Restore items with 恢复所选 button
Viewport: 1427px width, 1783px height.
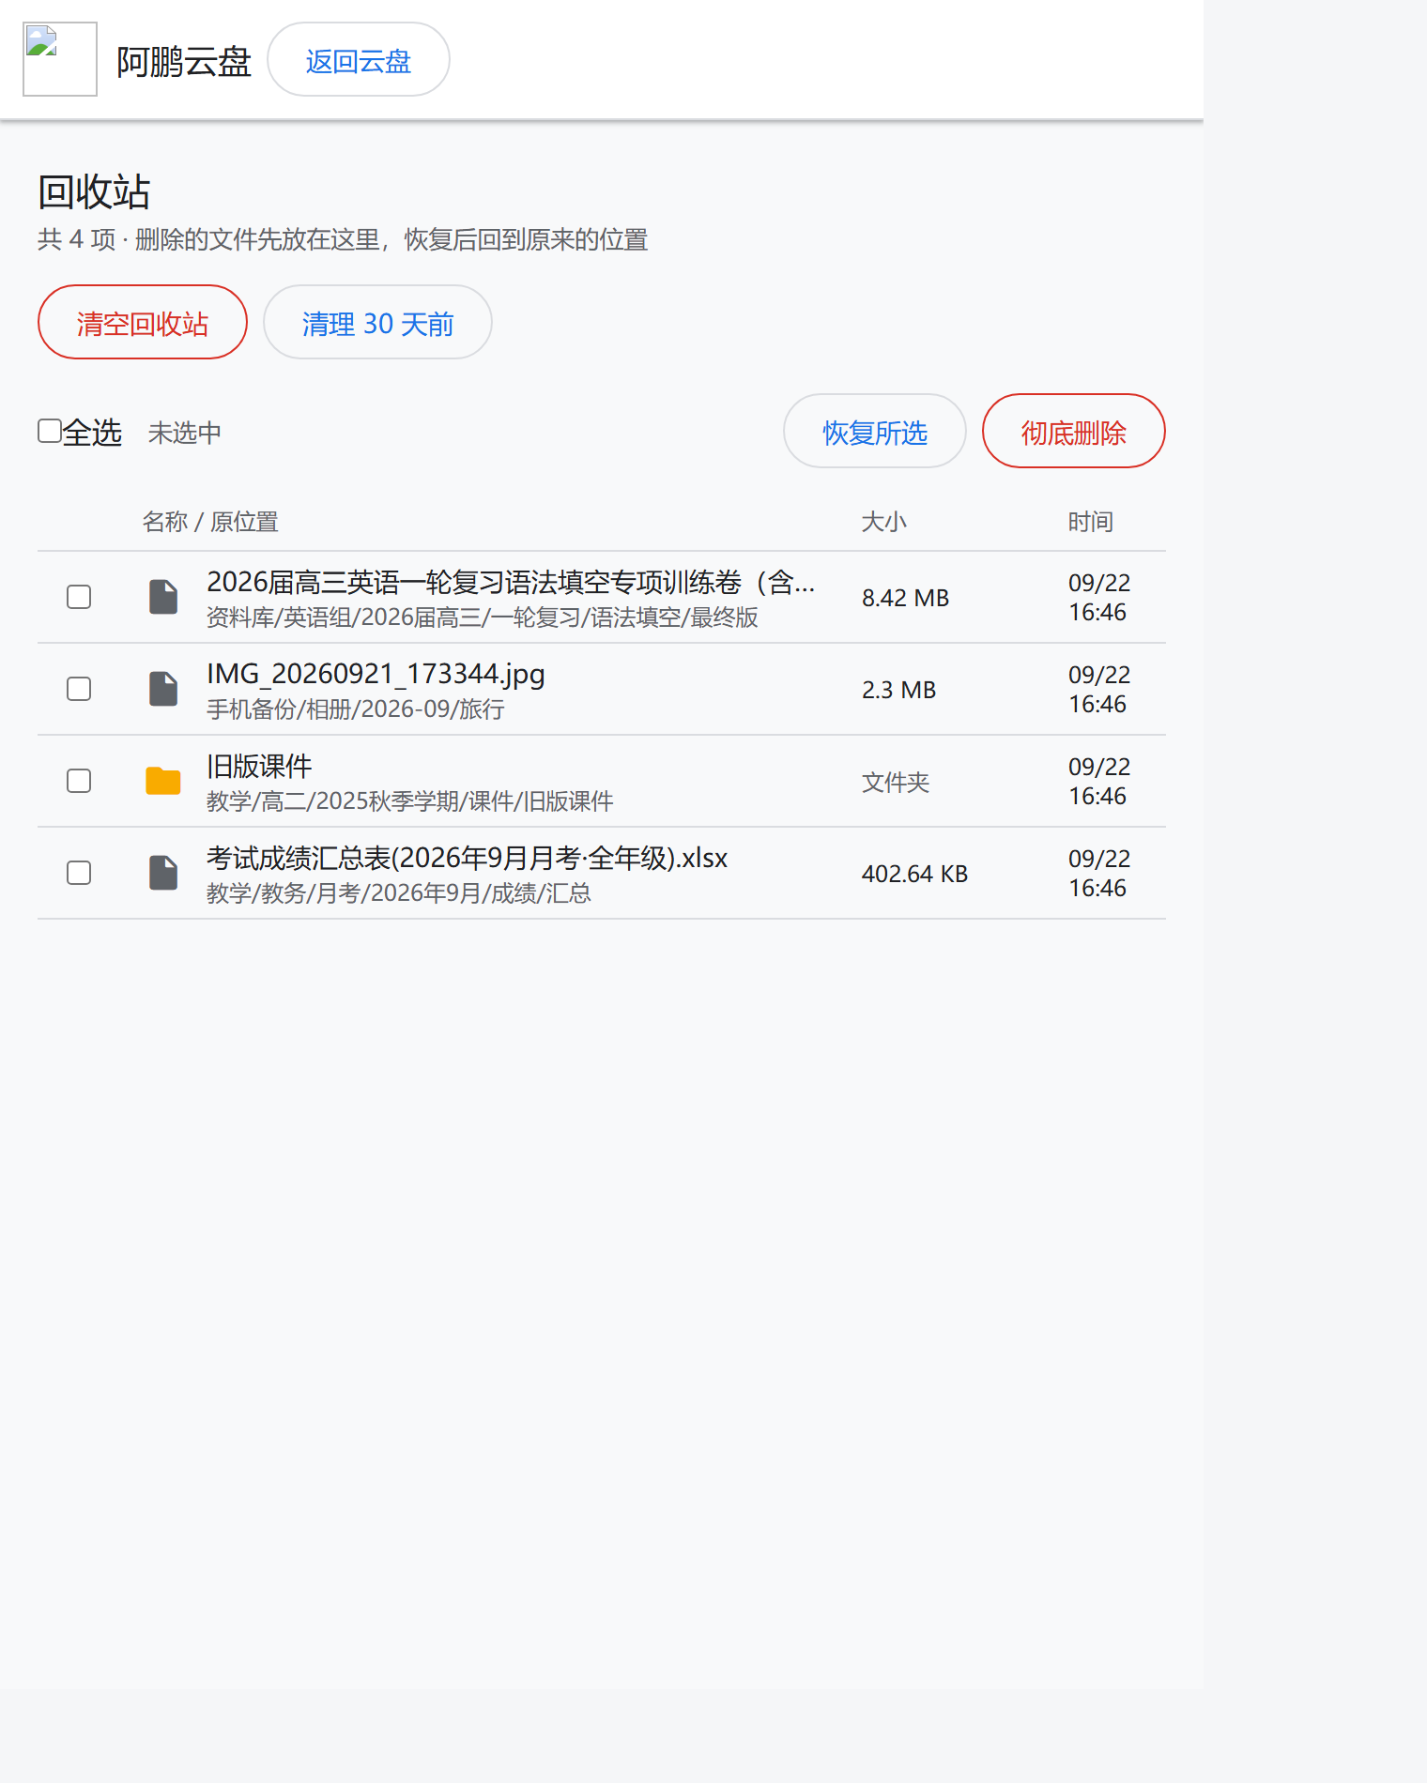pos(875,431)
